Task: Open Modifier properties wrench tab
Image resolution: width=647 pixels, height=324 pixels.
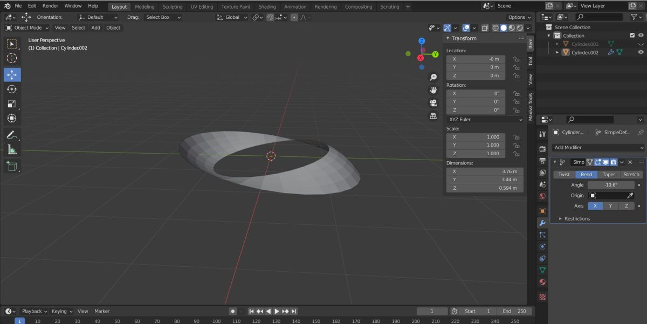Action: tap(542, 223)
